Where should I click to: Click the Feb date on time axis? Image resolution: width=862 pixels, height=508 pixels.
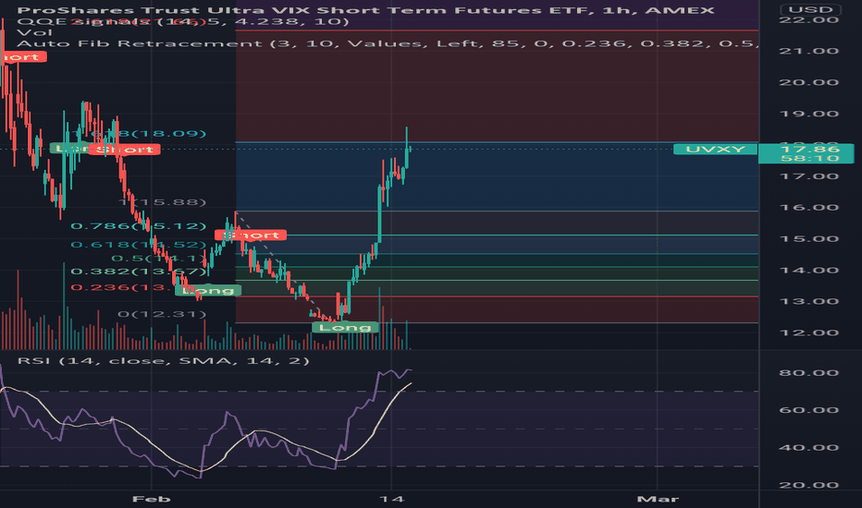point(151,499)
